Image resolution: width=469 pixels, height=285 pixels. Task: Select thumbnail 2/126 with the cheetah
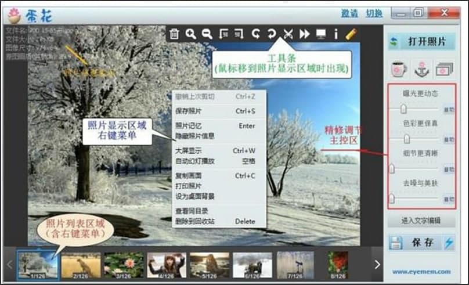(81, 265)
